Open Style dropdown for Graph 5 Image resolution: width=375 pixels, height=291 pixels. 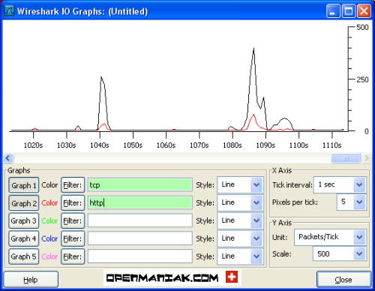coord(240,256)
